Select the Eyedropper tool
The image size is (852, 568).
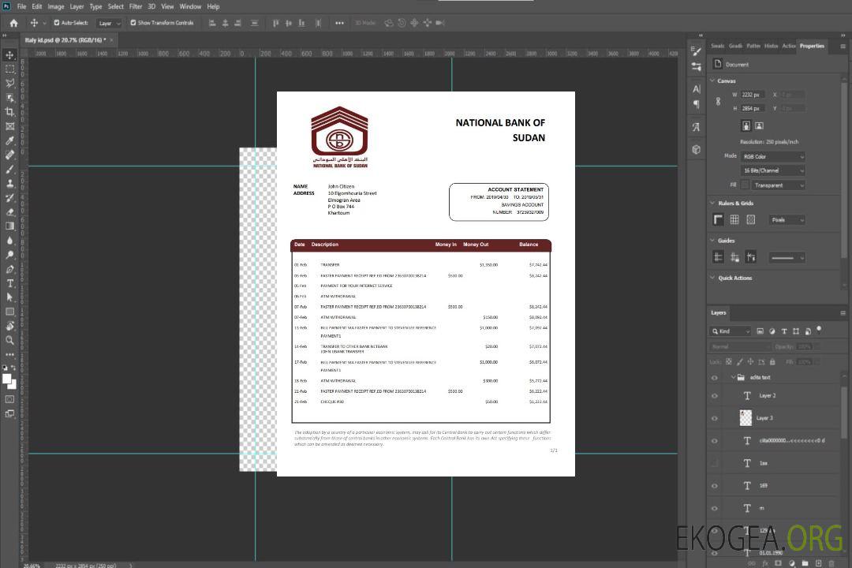(x=9, y=140)
